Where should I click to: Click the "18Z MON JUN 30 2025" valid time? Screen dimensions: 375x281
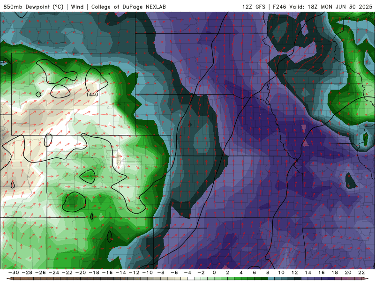click(x=340, y=7)
